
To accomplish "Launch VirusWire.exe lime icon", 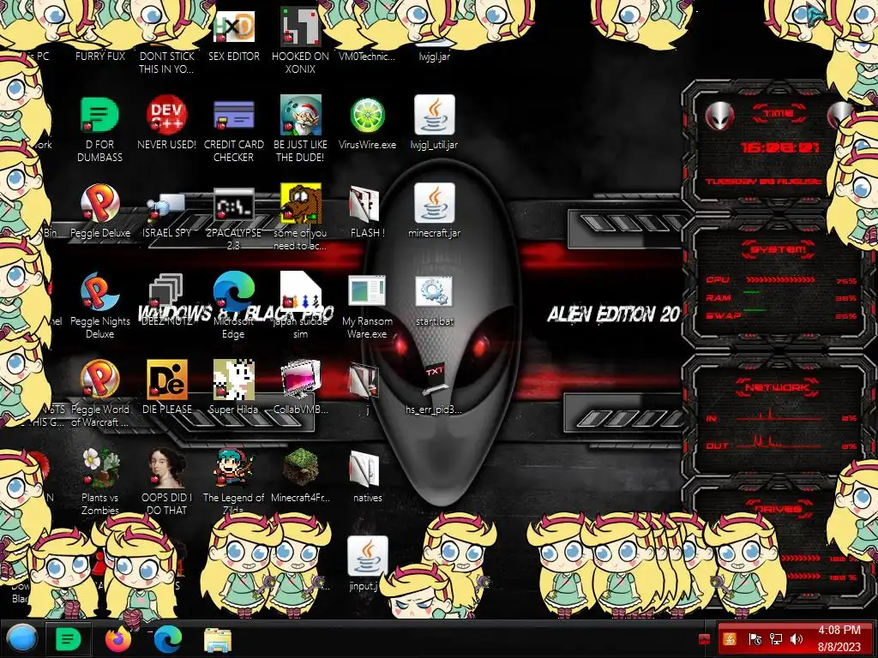I will coord(367,116).
